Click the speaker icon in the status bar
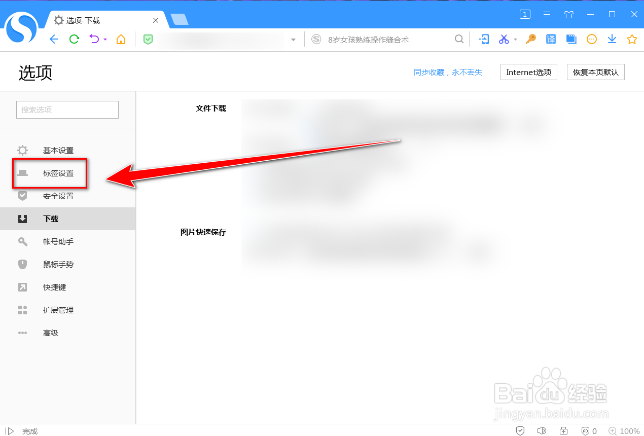 [542, 430]
